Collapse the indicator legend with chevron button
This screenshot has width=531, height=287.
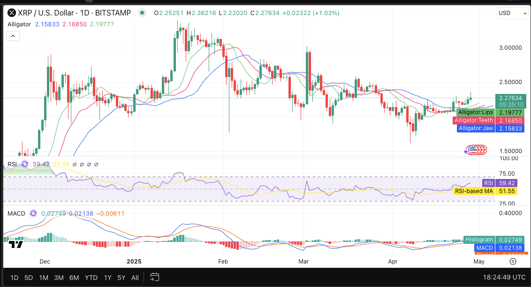point(13,36)
